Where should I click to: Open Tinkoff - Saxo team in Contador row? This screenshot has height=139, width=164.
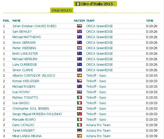click(96, 75)
